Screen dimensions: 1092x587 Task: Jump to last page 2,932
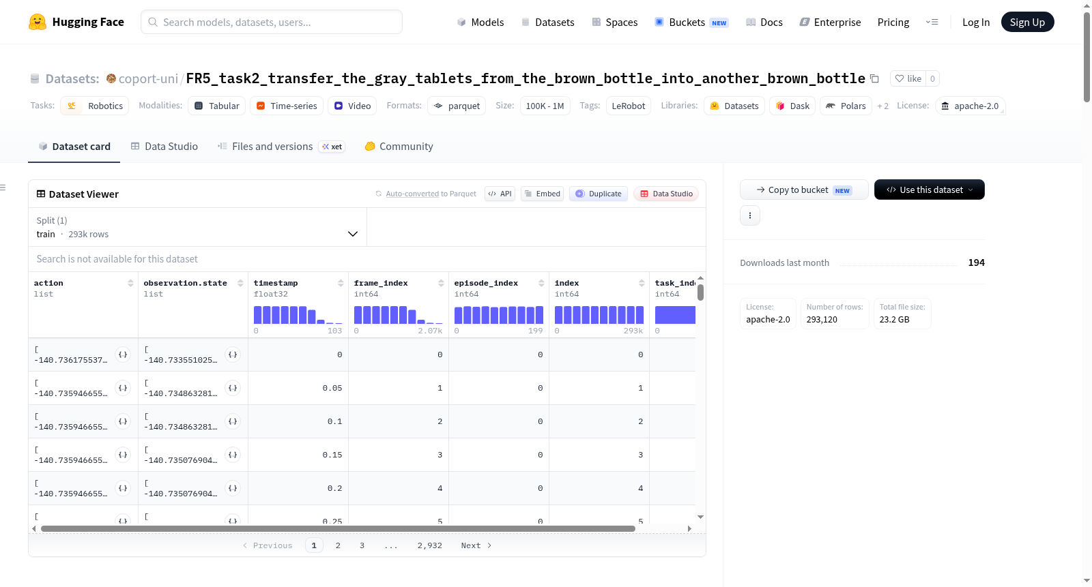coord(430,545)
